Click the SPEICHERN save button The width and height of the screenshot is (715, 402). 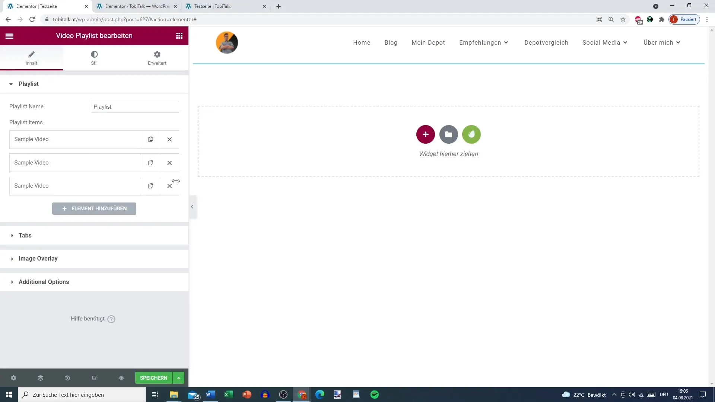click(x=154, y=378)
